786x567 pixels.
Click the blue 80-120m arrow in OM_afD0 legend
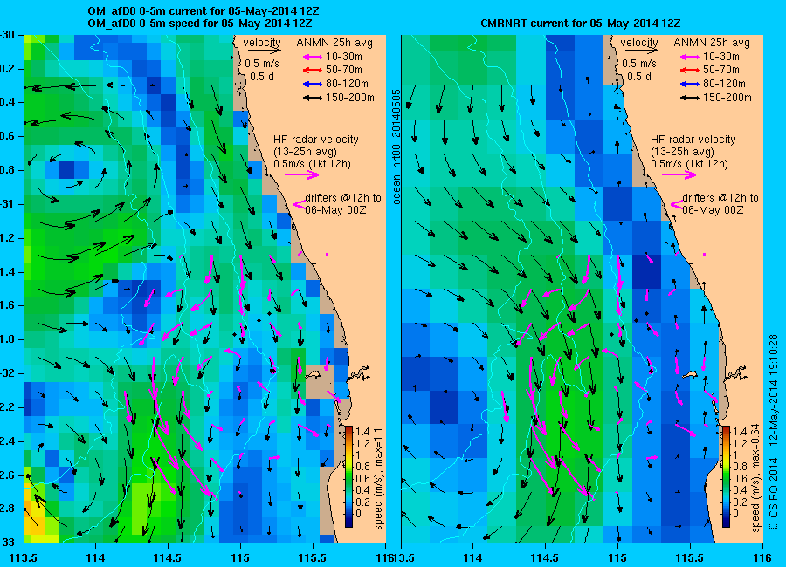[313, 84]
